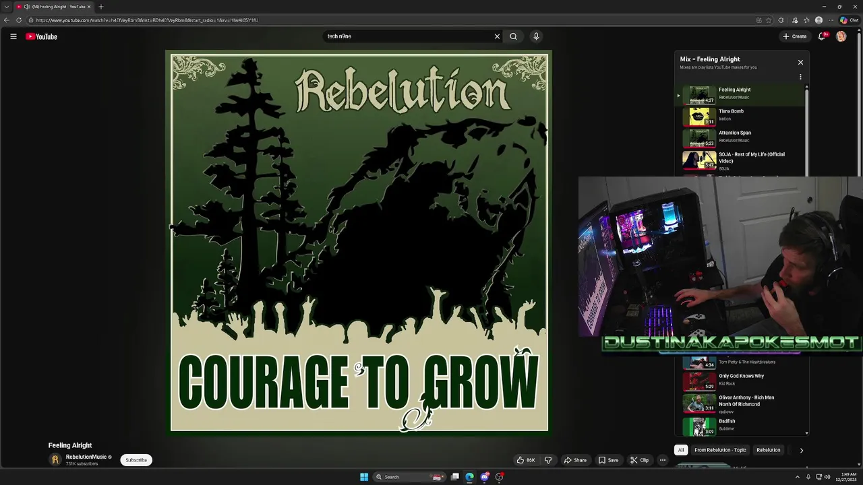
Task: Like the video with thumbs up
Action: tap(526, 460)
